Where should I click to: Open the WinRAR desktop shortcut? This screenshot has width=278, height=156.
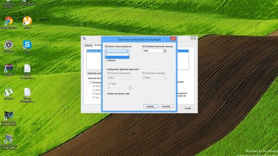9,68
